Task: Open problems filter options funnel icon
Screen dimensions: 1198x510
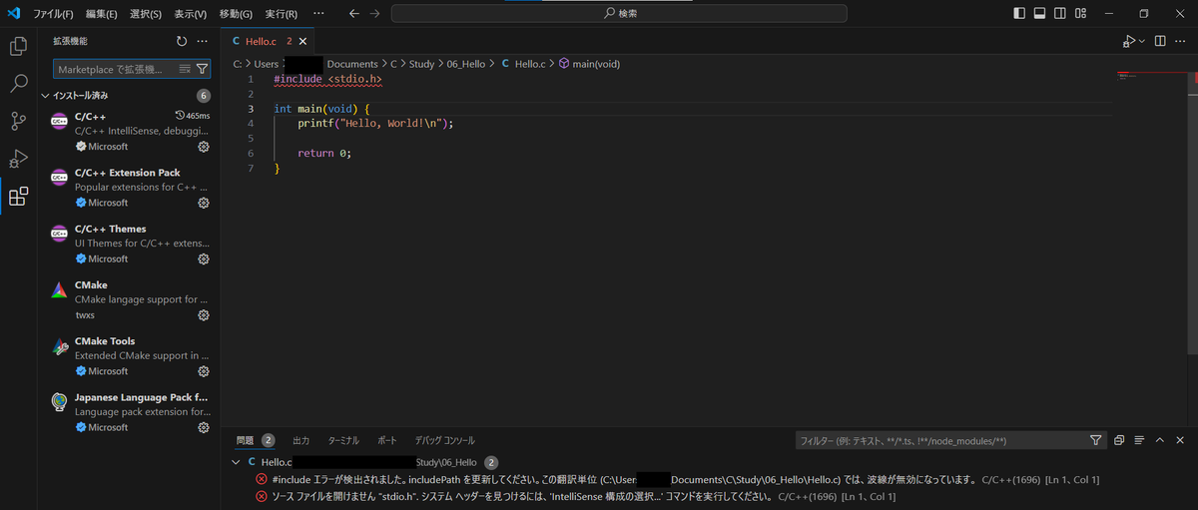Action: [x=1095, y=440]
